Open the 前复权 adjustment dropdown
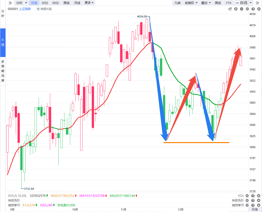 click(191, 3)
